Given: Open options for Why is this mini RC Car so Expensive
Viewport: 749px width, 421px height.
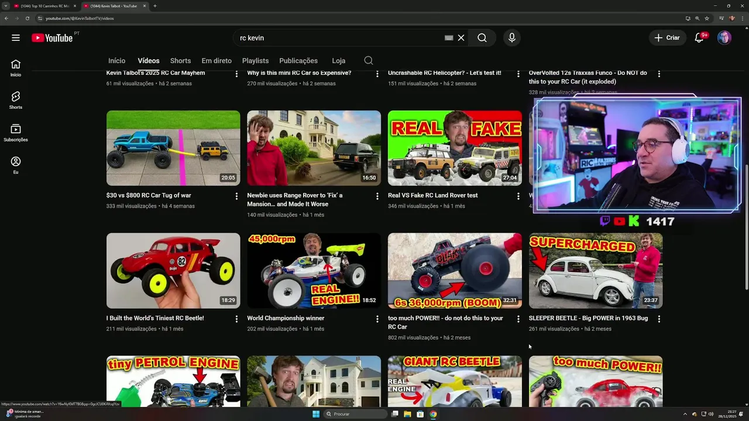Looking at the screenshot, I should pos(377,74).
